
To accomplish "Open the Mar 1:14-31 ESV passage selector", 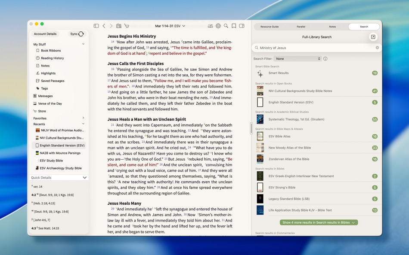I will (x=170, y=26).
